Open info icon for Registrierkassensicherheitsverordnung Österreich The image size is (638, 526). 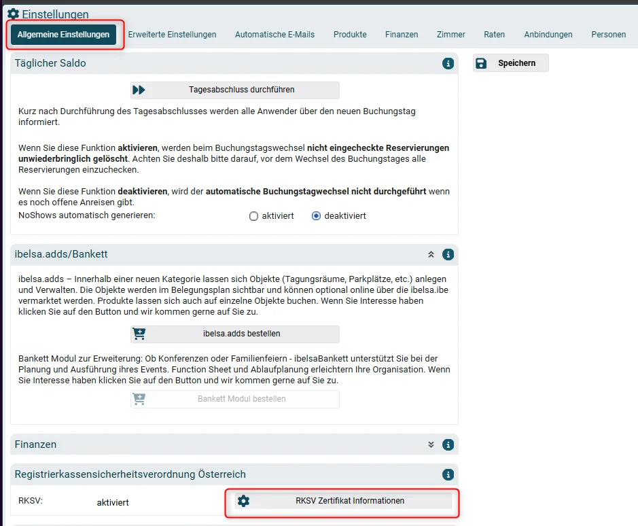click(x=448, y=474)
